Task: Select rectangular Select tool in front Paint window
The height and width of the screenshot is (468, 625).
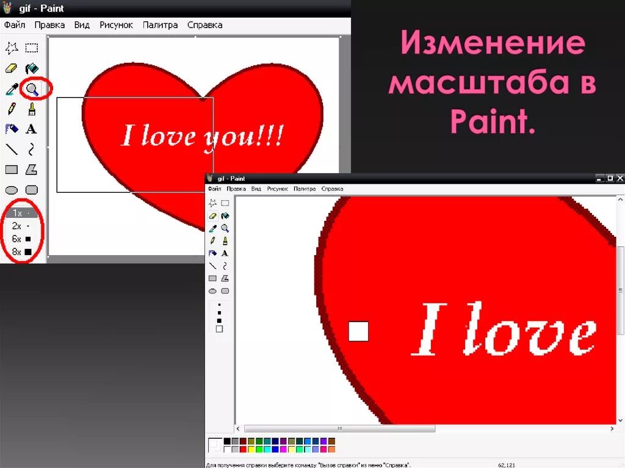Action: (225, 203)
